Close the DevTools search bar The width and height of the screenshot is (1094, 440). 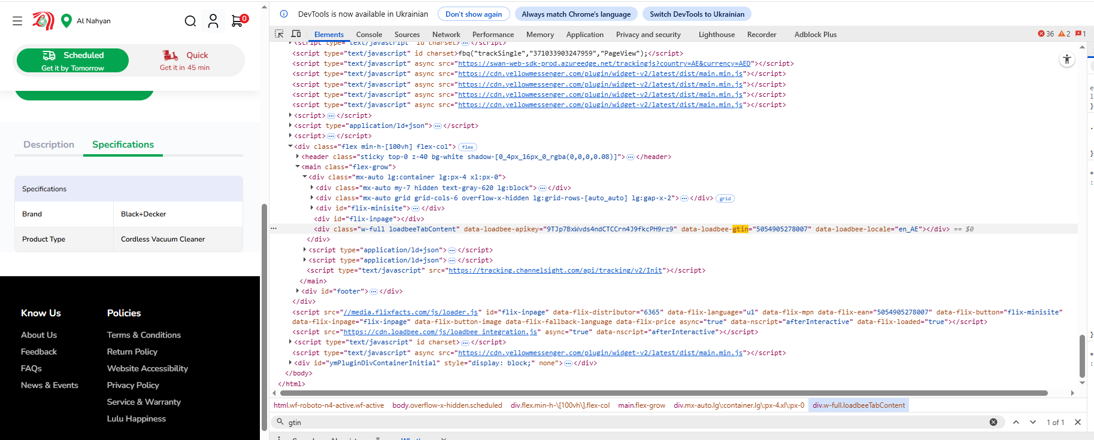pos(1078,422)
